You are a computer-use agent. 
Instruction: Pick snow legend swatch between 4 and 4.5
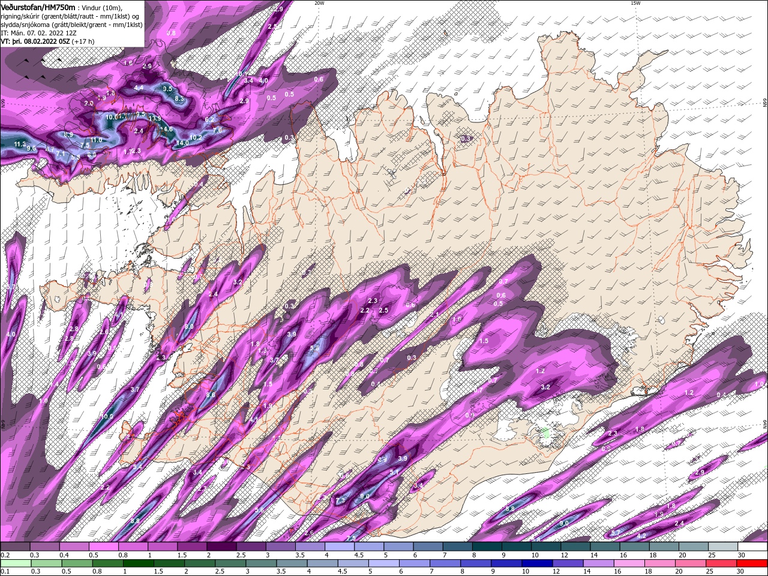pos(340,547)
